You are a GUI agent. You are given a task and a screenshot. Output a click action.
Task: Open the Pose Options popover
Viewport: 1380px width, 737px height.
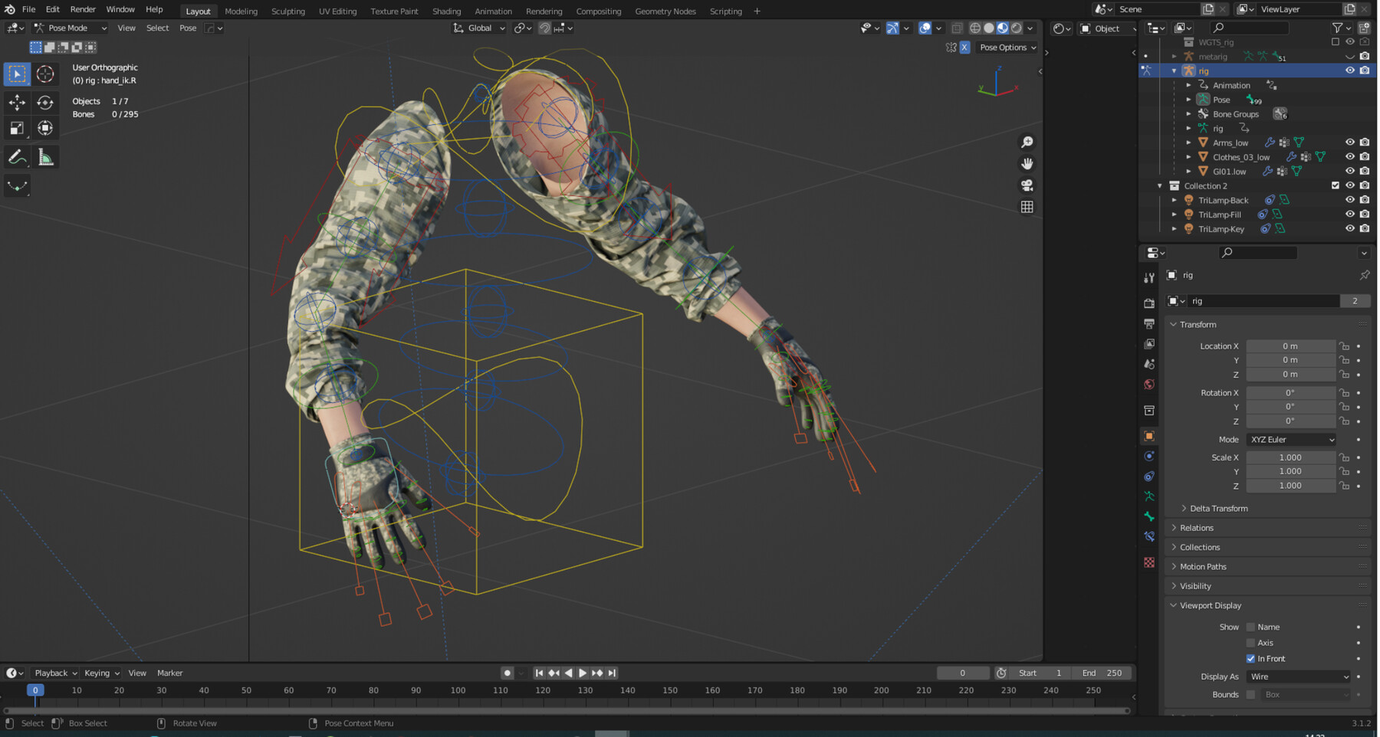pos(1007,47)
